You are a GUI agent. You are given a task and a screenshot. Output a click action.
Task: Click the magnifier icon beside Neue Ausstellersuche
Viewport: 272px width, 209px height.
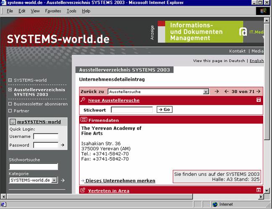pos(83,100)
